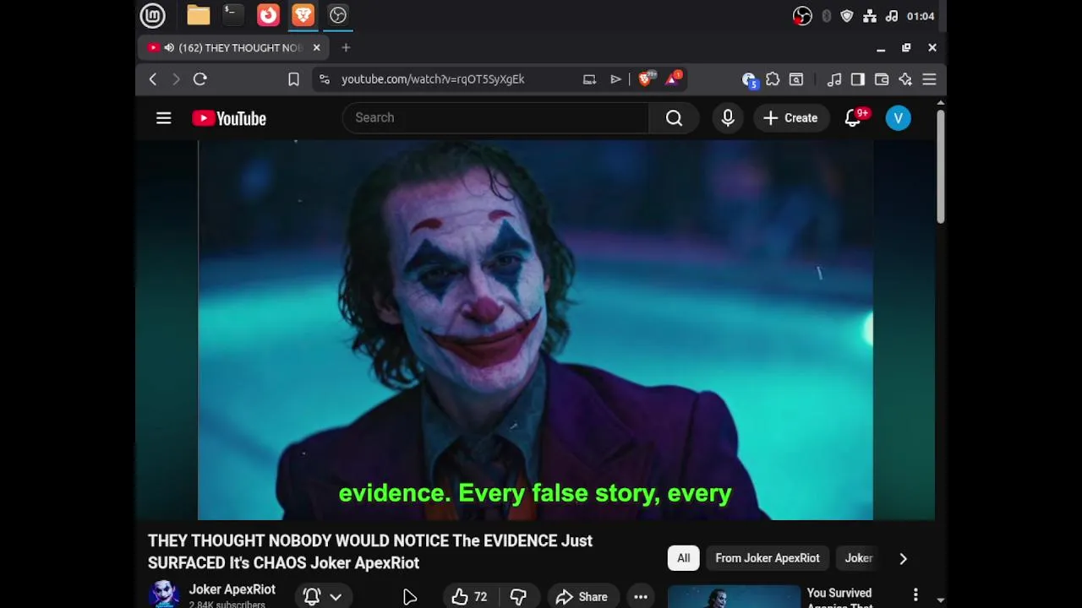Open the YouTube guide hamburger menu

click(164, 118)
